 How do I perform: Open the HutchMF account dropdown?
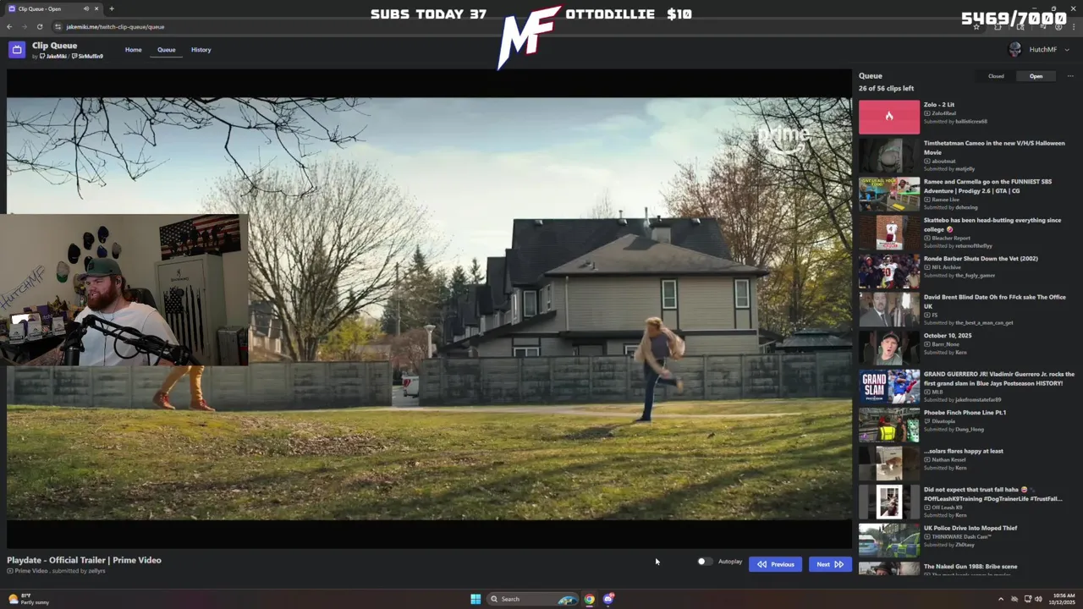pyautogui.click(x=1038, y=50)
